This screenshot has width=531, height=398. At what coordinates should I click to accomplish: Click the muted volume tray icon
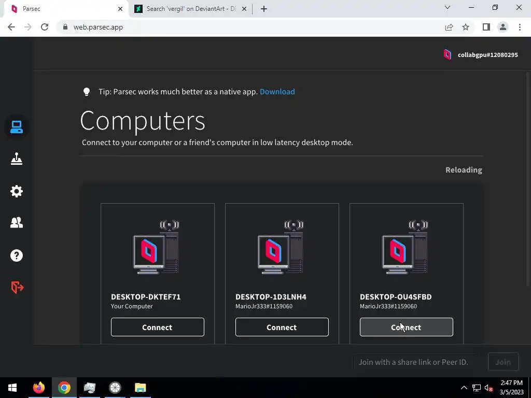point(488,388)
